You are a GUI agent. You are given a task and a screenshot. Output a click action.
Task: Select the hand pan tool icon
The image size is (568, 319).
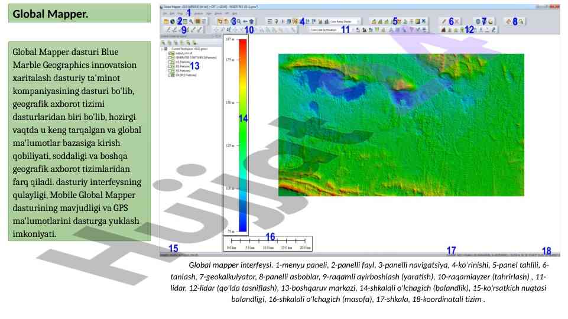point(226,21)
